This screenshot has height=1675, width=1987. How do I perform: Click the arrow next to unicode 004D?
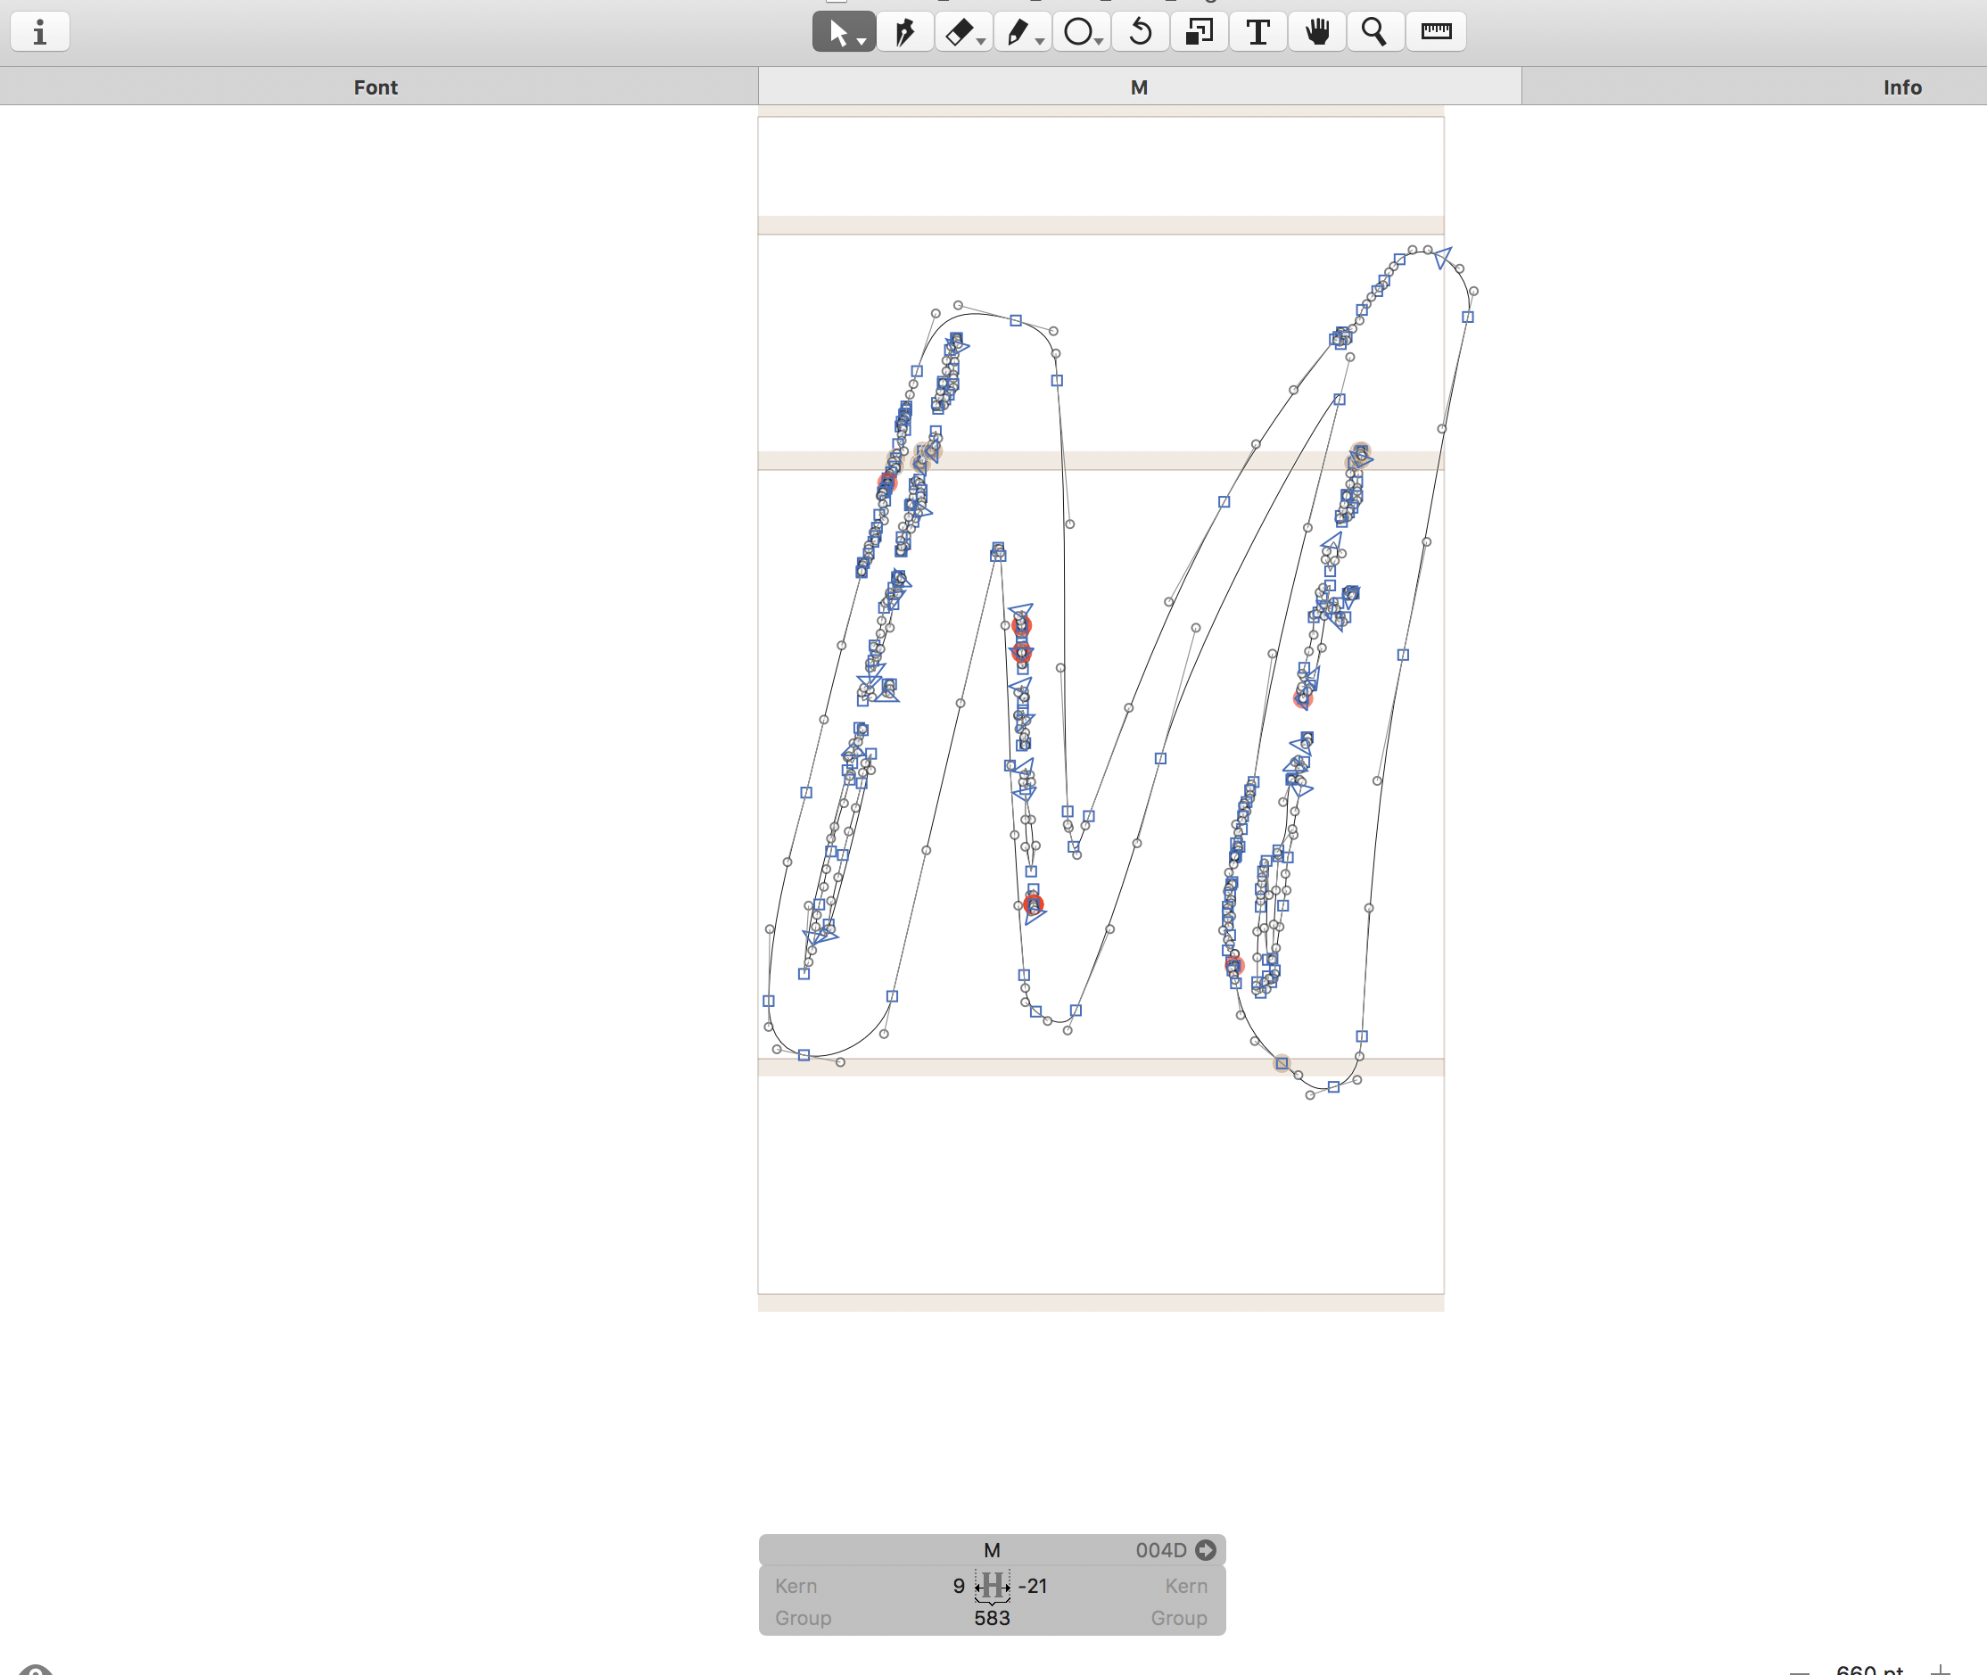point(1205,1551)
